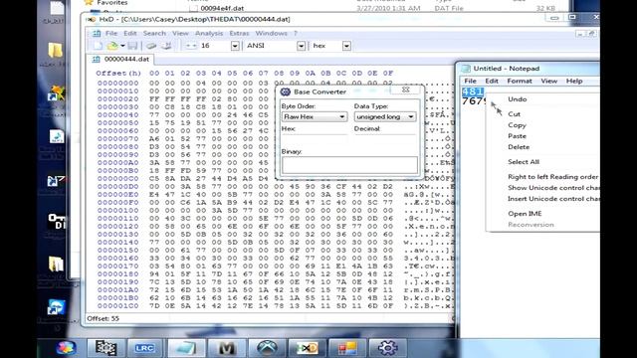
Task: Open the HxD Edit menu
Action: [x=130, y=33]
